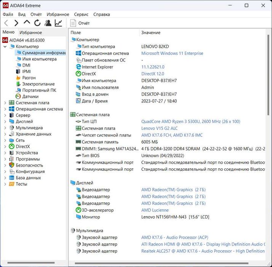Click the Конфигурация icon in tree
The width and height of the screenshot is (272, 267).
(12, 172)
